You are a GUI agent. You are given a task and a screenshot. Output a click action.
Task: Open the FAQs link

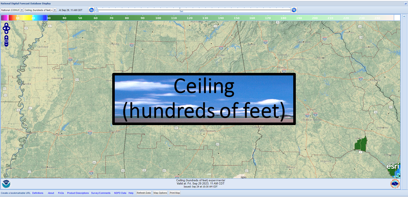(61, 193)
